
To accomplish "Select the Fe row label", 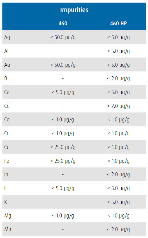I will point(7,161).
